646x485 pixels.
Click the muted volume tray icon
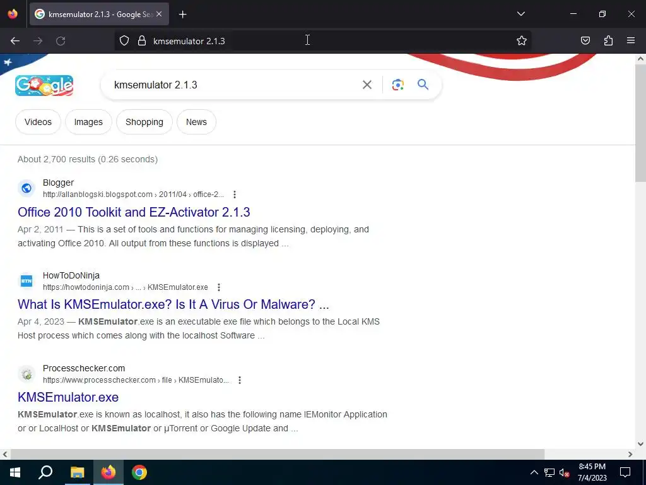[565, 472]
